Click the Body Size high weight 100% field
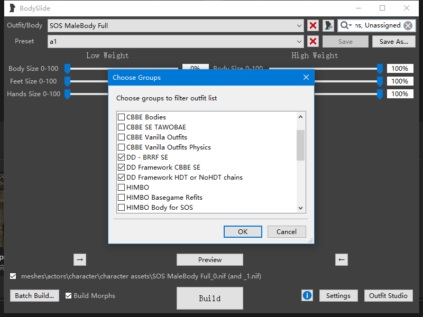423x317 pixels. [400, 69]
